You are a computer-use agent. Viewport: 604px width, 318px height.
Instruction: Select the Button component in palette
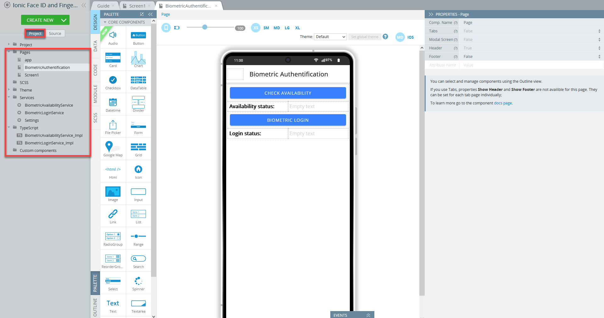[x=138, y=37]
